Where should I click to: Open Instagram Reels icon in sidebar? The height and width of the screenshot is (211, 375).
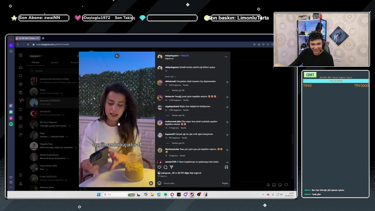click(x=21, y=93)
